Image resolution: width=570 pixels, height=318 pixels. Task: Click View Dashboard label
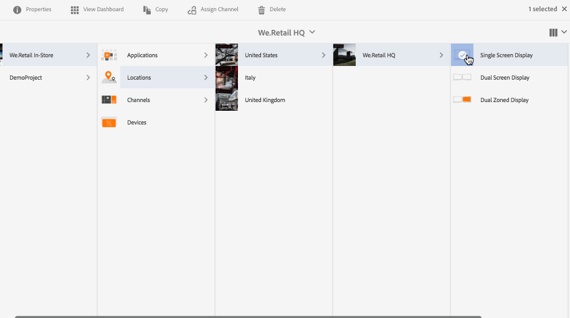[x=103, y=9]
